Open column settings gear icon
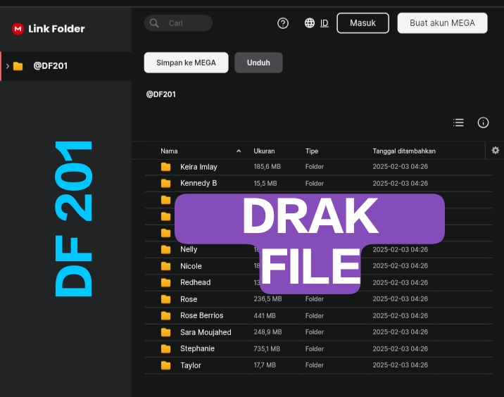The width and height of the screenshot is (504, 397). 496,150
